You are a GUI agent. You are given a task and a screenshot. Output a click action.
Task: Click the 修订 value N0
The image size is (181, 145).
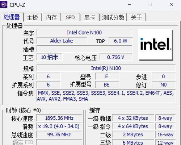[164, 84]
